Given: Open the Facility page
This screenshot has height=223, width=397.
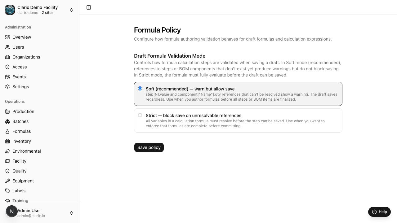Looking at the screenshot, I should click(x=40, y=161).
